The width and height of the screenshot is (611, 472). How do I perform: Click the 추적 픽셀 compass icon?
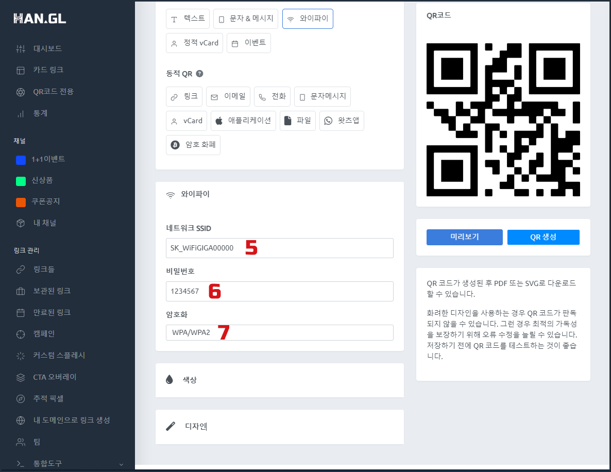(x=21, y=399)
